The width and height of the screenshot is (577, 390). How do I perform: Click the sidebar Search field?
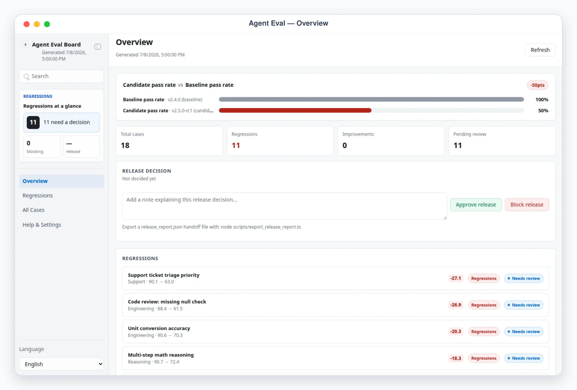(62, 76)
